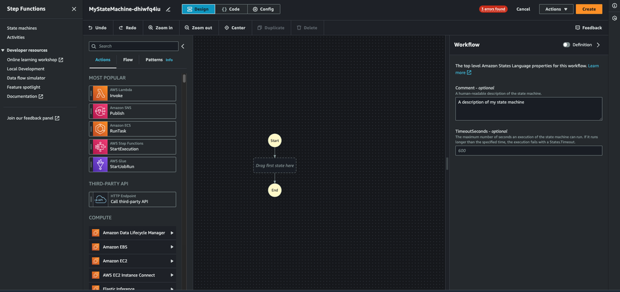The image size is (620, 292).
Task: Expand the Amazon EC2 actions list
Action: coord(172,261)
